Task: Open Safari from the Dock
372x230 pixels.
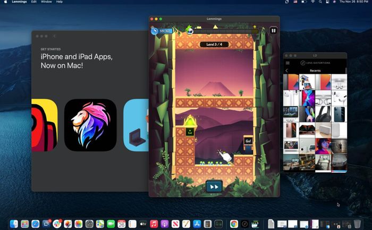Action: tap(36, 224)
